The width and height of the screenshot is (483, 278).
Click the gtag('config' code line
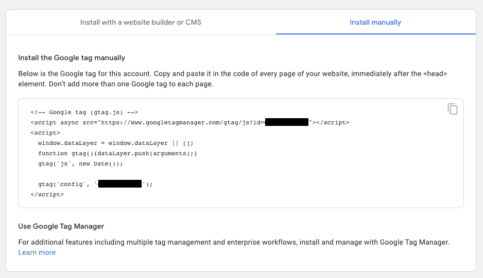click(x=95, y=184)
